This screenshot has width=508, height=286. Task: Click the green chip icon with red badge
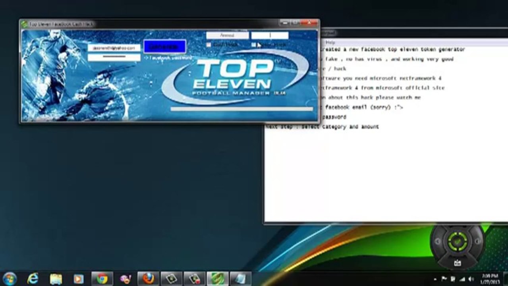pos(194,278)
